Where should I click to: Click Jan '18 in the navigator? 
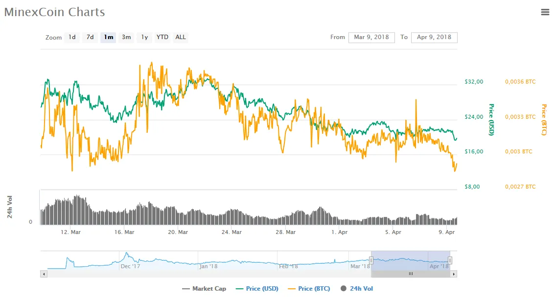coord(208,266)
